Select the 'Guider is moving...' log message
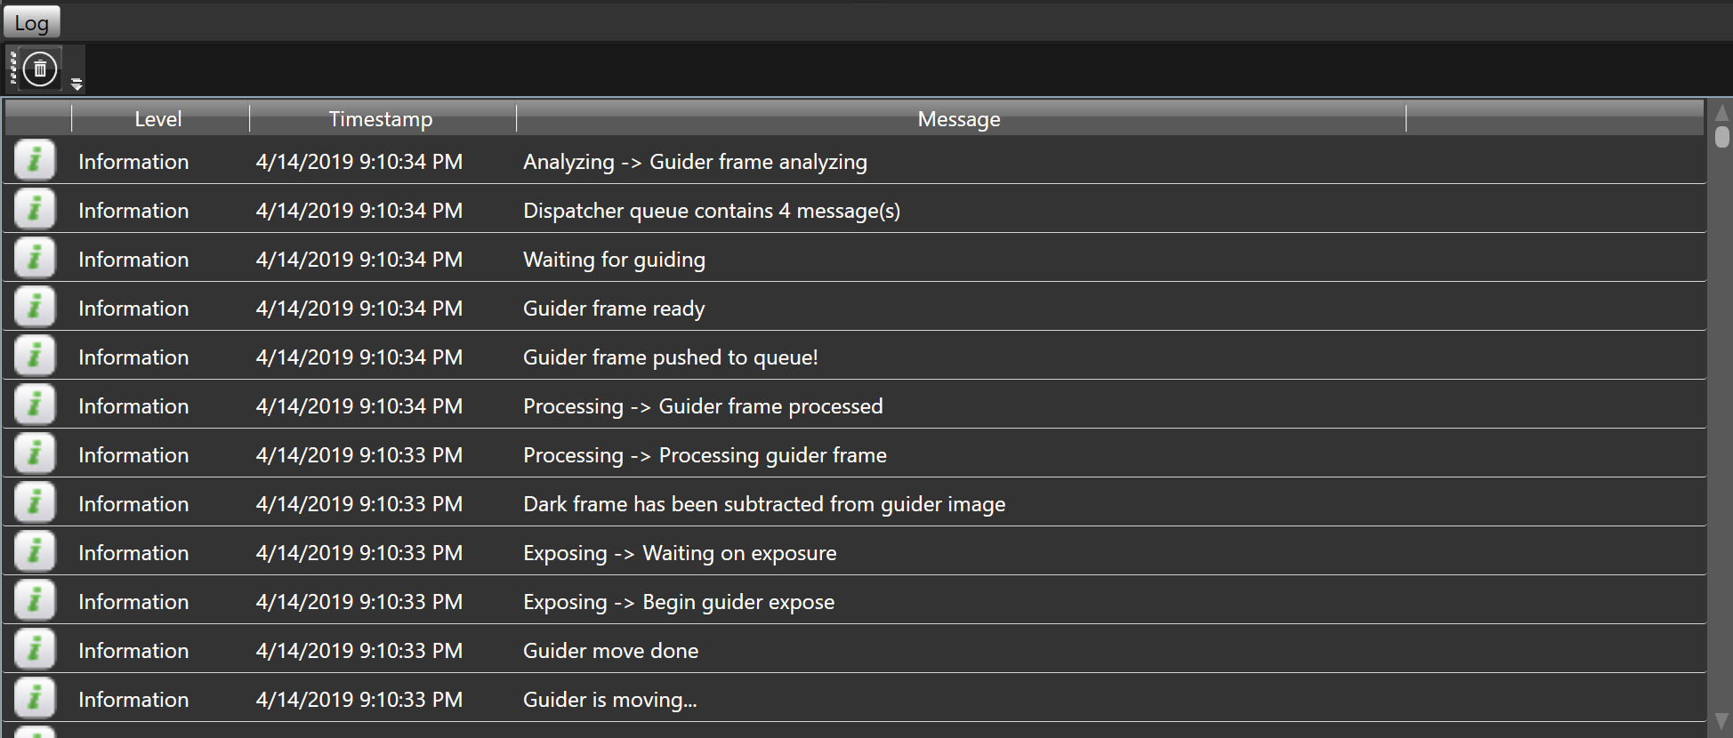The width and height of the screenshot is (1733, 738). point(610,700)
